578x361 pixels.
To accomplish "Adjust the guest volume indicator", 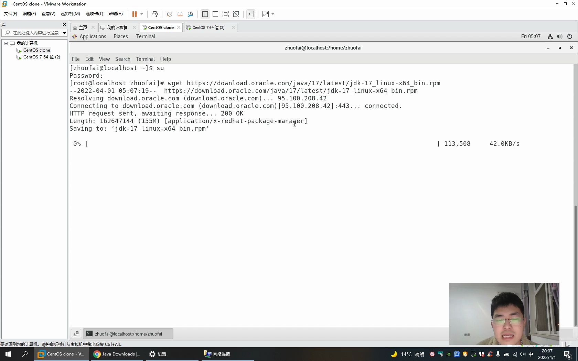I will coord(559,36).
